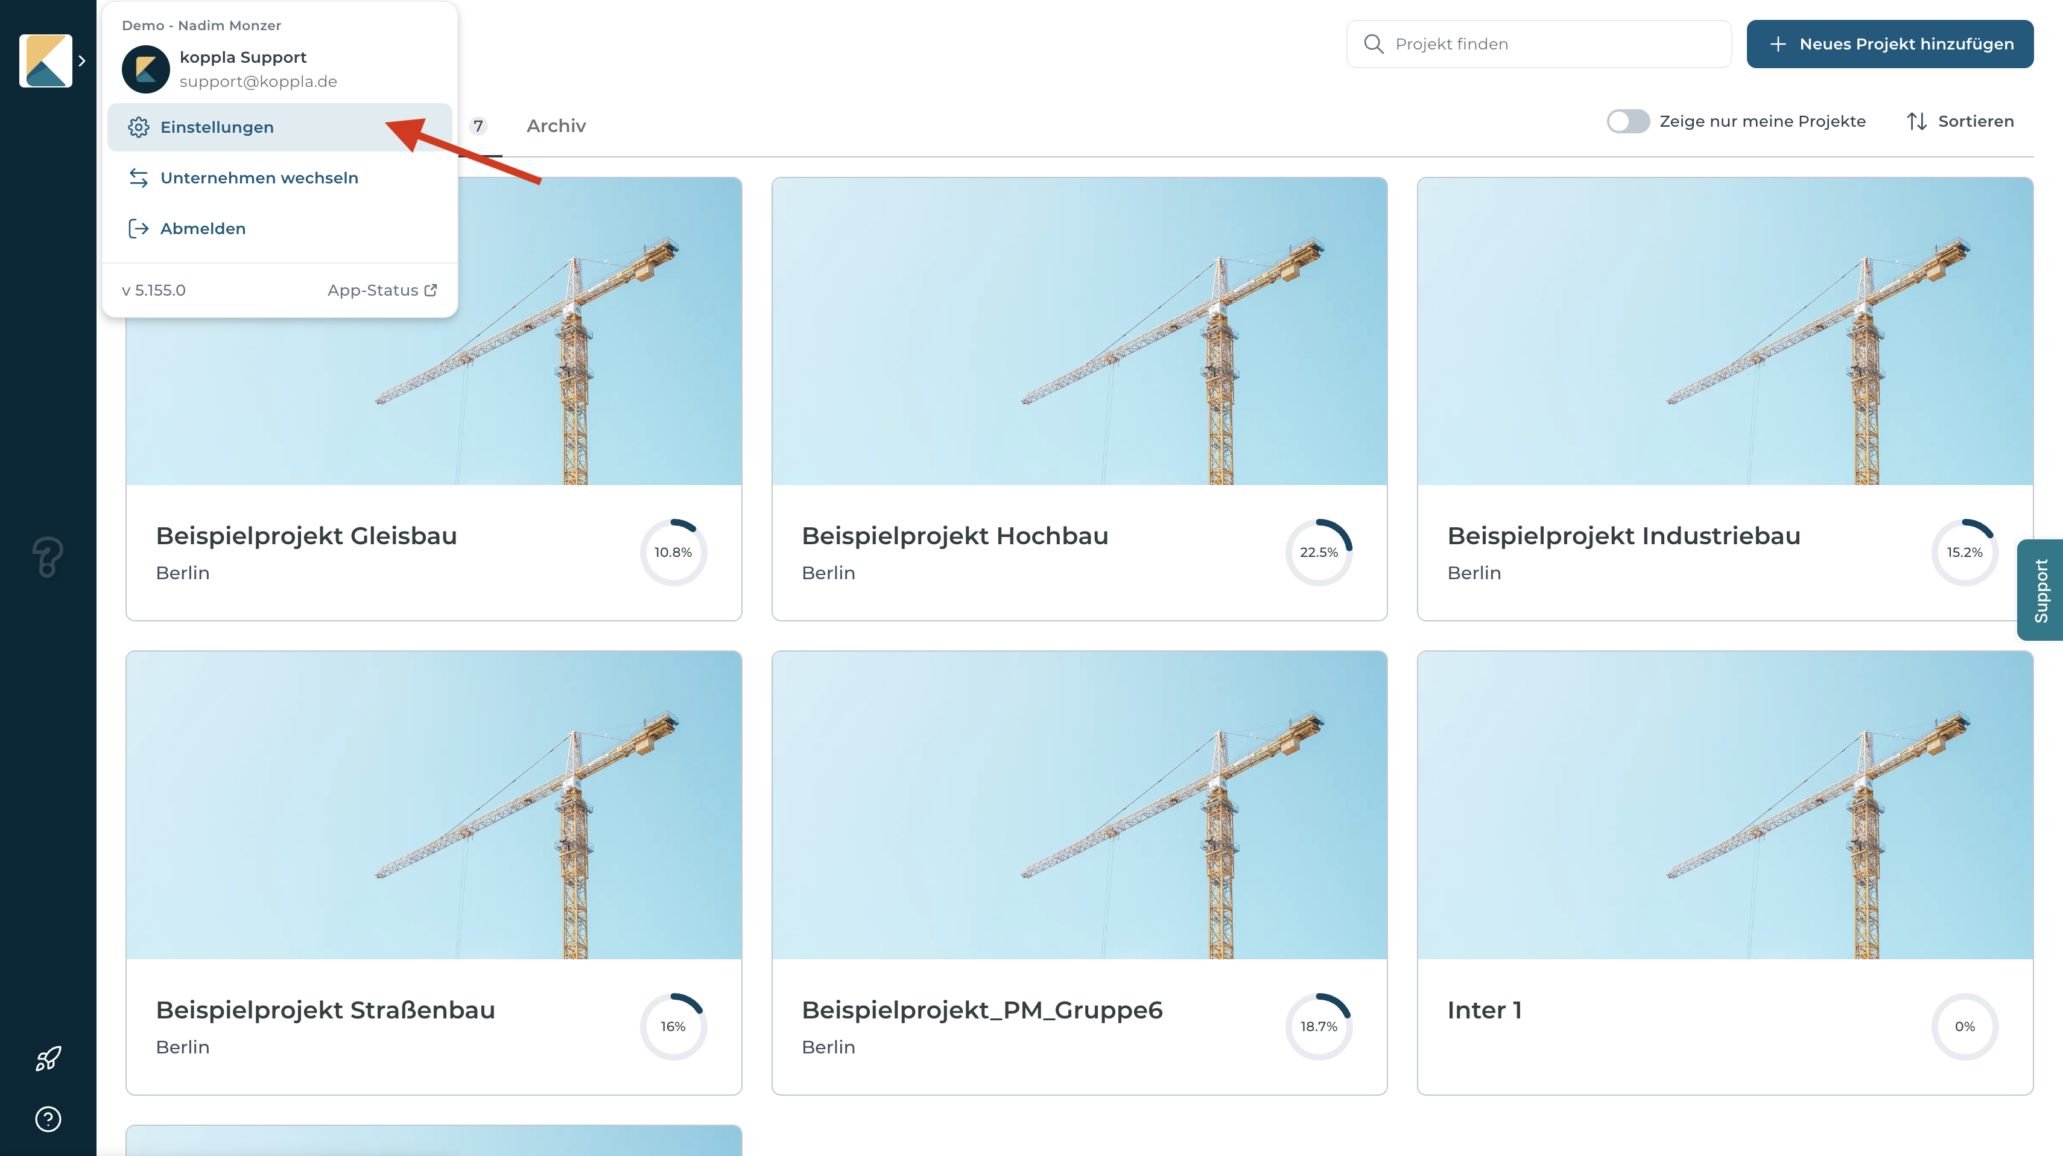Click the support@koppla.de email text
Image resolution: width=2063 pixels, height=1156 pixels.
tap(258, 81)
